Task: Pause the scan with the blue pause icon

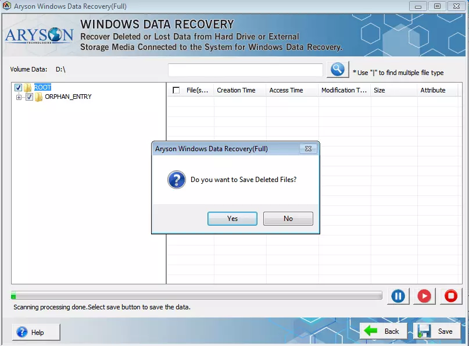Action: click(x=398, y=296)
